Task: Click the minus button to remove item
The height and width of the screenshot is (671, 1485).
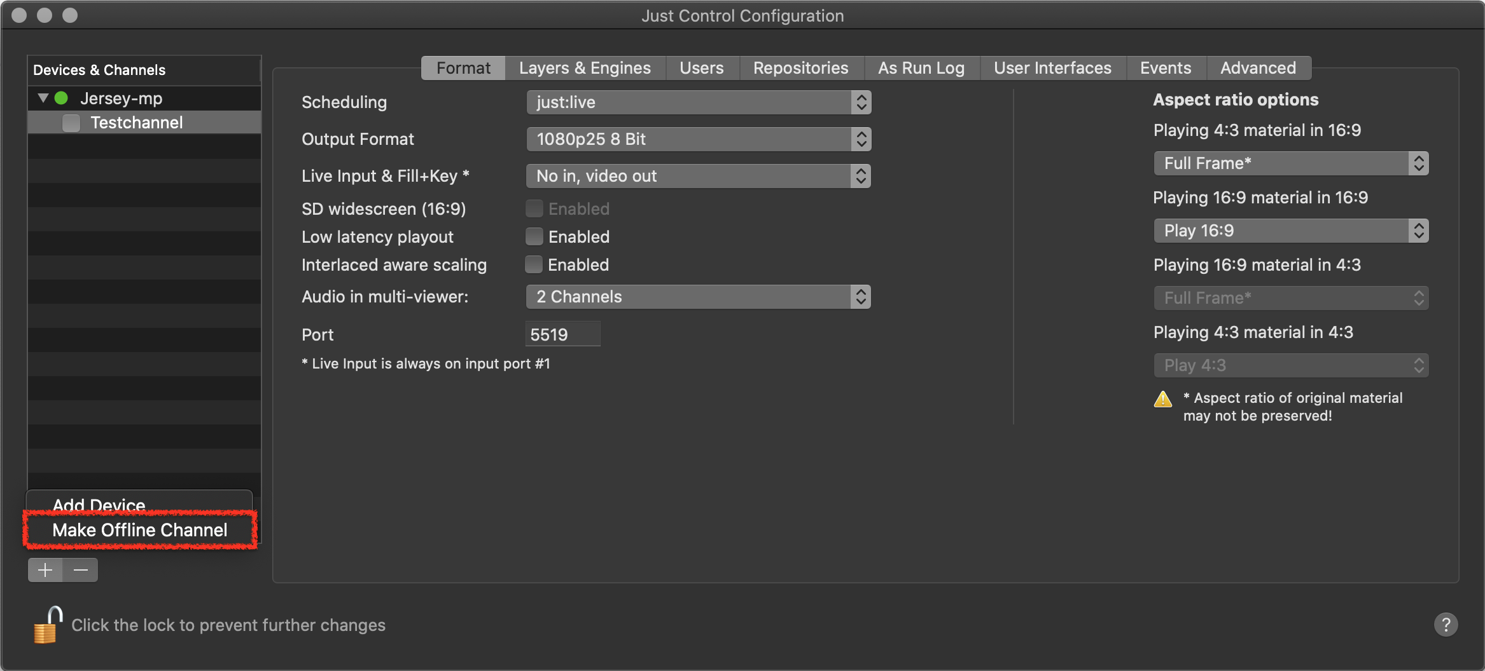Action: (x=81, y=570)
